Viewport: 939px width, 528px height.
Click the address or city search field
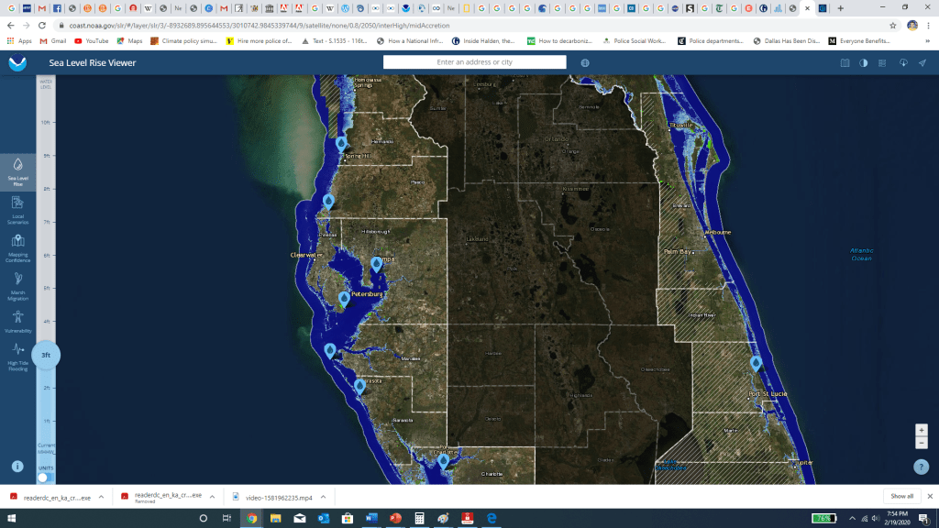[474, 62]
